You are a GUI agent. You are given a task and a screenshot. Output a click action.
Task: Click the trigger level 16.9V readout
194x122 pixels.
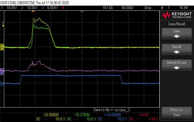[183, 8]
